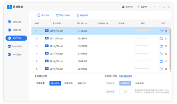Choose the 直接压缩 compression type
Image resolution: width=177 pixels, height=104 pixels.
[125, 83]
